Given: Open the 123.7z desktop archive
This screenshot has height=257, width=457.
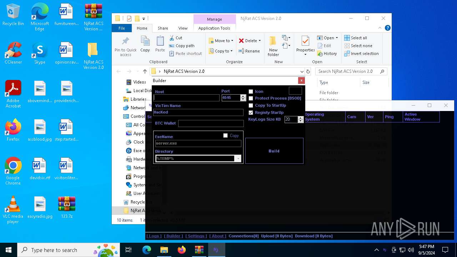Looking at the screenshot, I should pyautogui.click(x=66, y=208).
